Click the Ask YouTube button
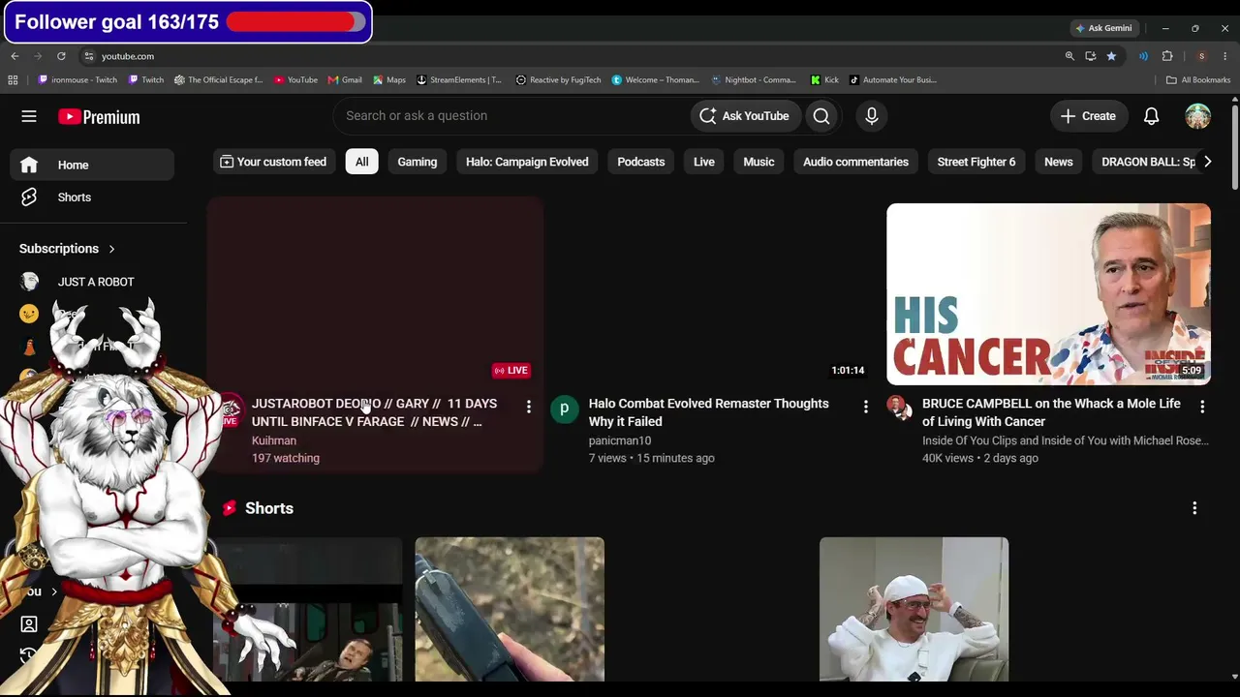Screen dimensions: 1240x697 [x=745, y=116]
